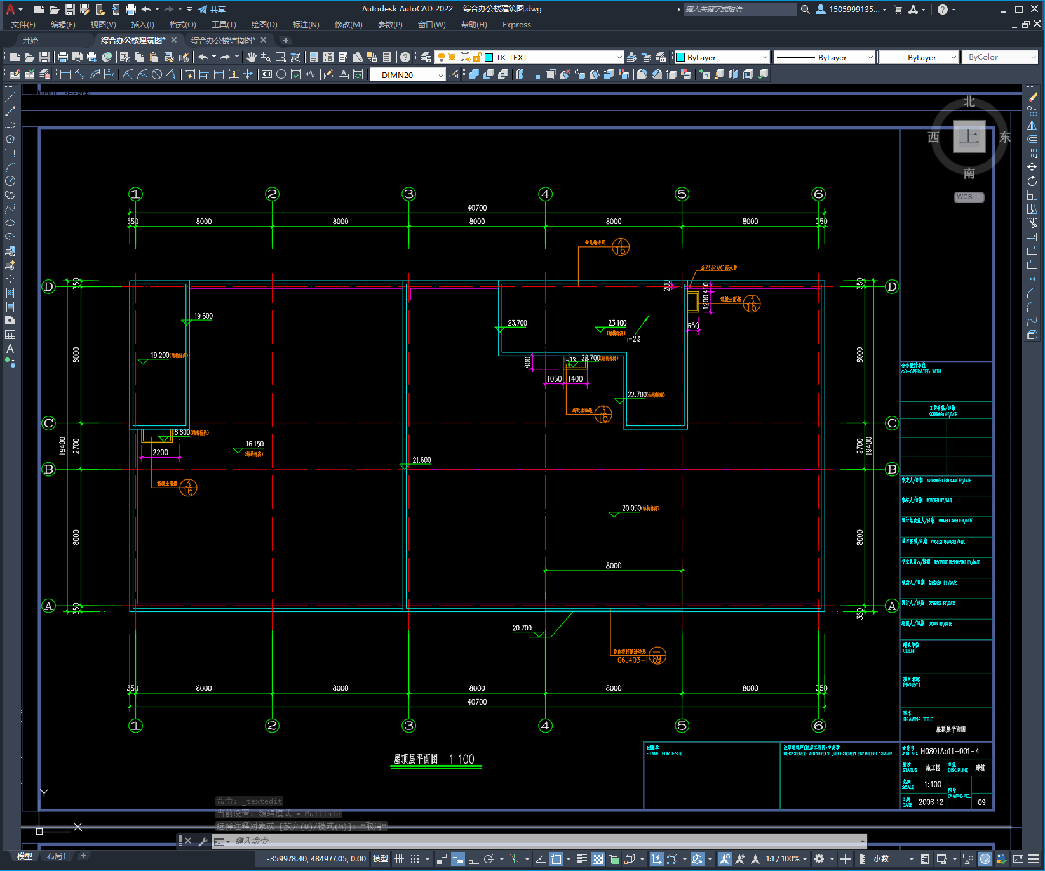Toggle object snap in status bar
The width and height of the screenshot is (1045, 871).
point(556,859)
